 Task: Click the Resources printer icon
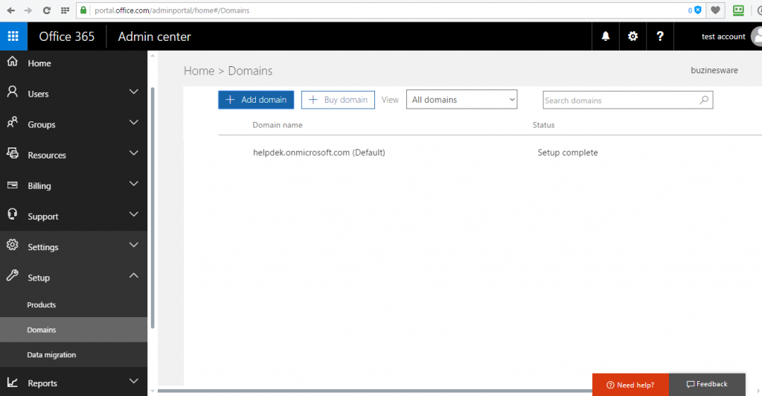coord(12,153)
